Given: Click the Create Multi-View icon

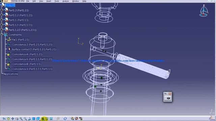Looking at the screenshot, I should [34, 119].
